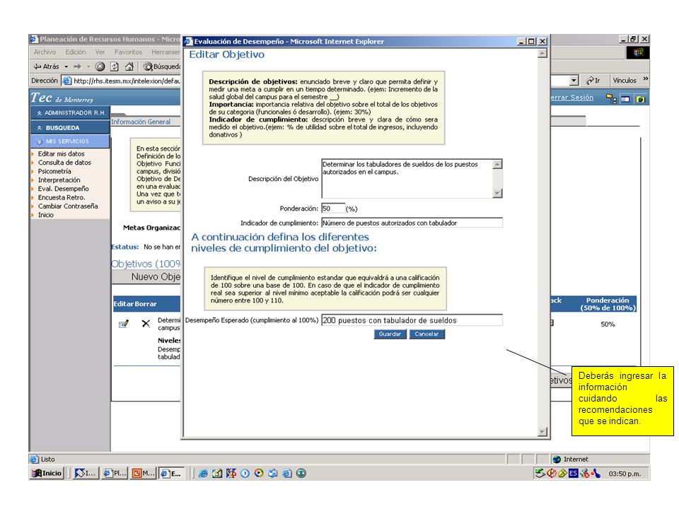679x509 pixels.
Task: Click the Internet Explorer quick launch icon
Action: (203, 474)
